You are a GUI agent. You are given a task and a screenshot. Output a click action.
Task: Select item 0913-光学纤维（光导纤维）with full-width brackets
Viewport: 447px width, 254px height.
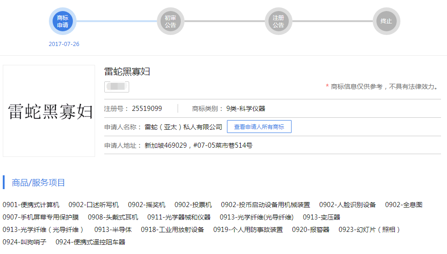pyautogui.click(x=43, y=230)
